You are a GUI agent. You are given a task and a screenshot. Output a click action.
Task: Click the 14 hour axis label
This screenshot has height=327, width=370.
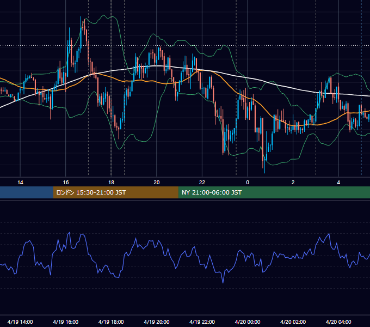(x=20, y=183)
